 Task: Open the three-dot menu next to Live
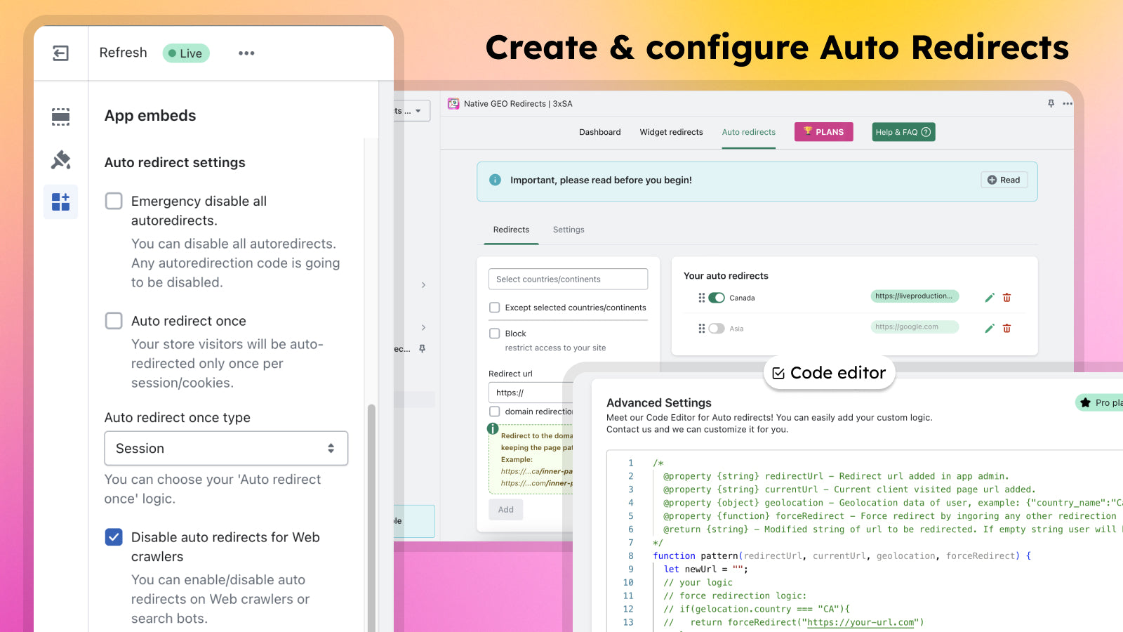(x=246, y=53)
